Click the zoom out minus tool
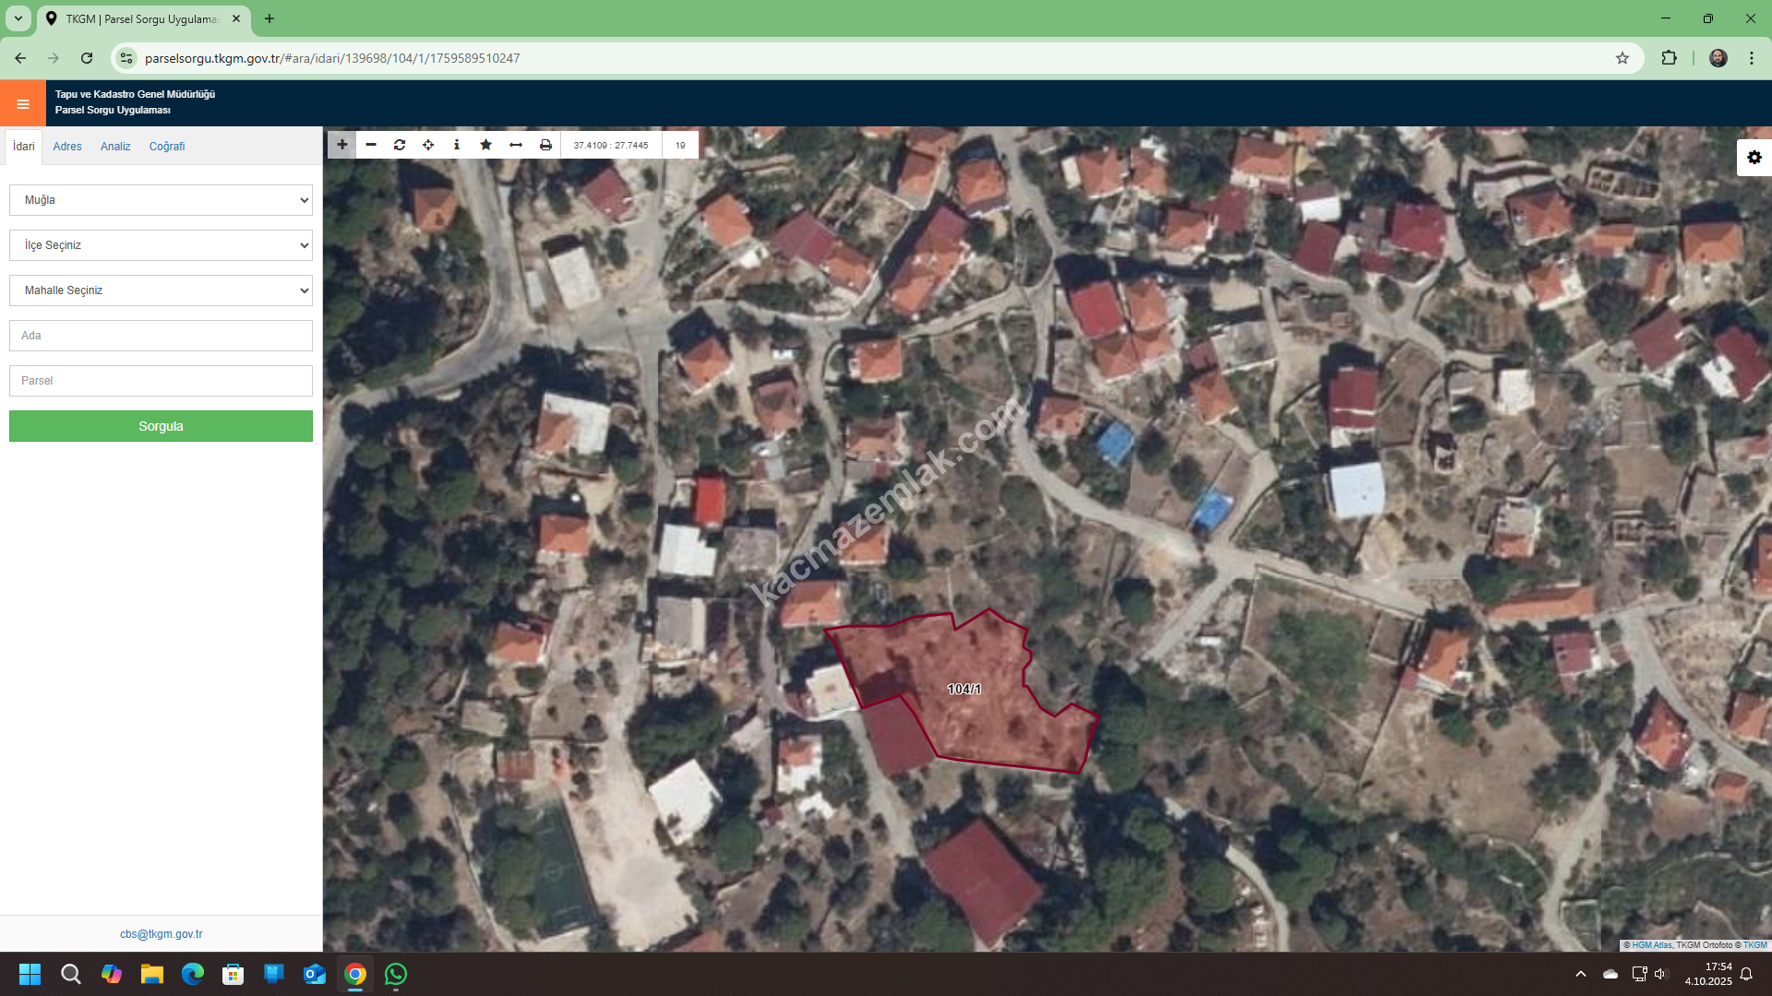 (x=371, y=145)
